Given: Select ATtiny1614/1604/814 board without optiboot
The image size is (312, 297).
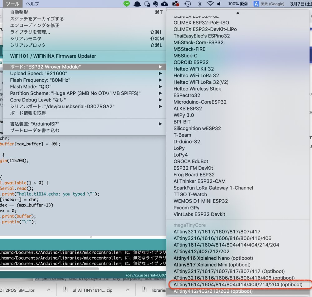Looking at the screenshot, I should pyautogui.click(x=238, y=245).
